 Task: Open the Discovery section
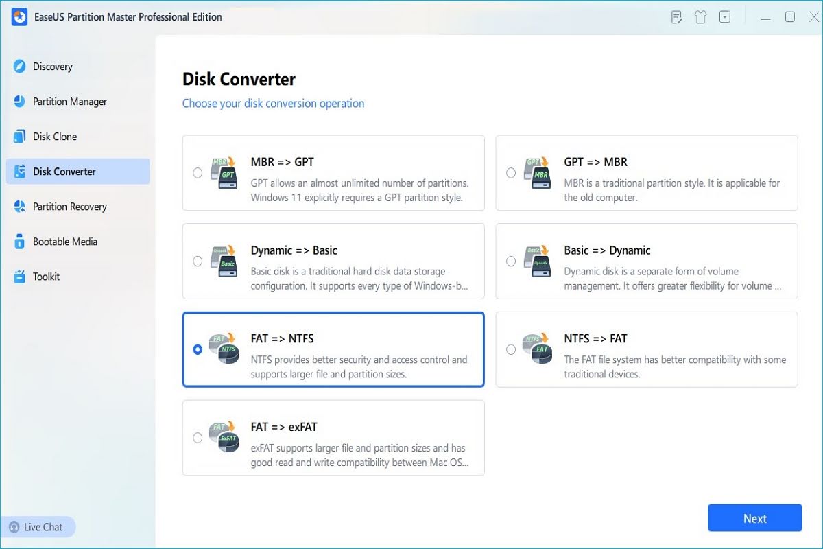[77, 67]
